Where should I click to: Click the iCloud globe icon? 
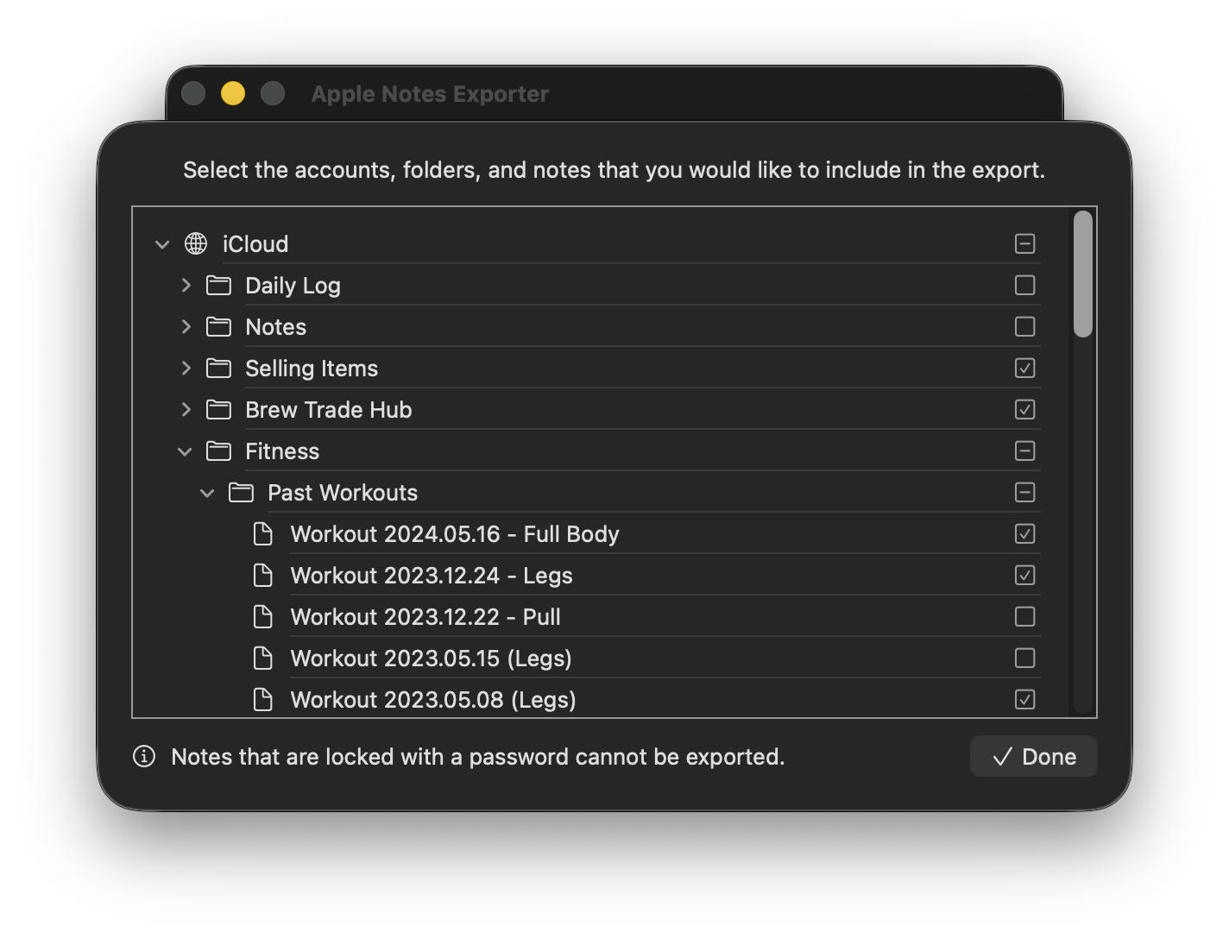coord(196,244)
